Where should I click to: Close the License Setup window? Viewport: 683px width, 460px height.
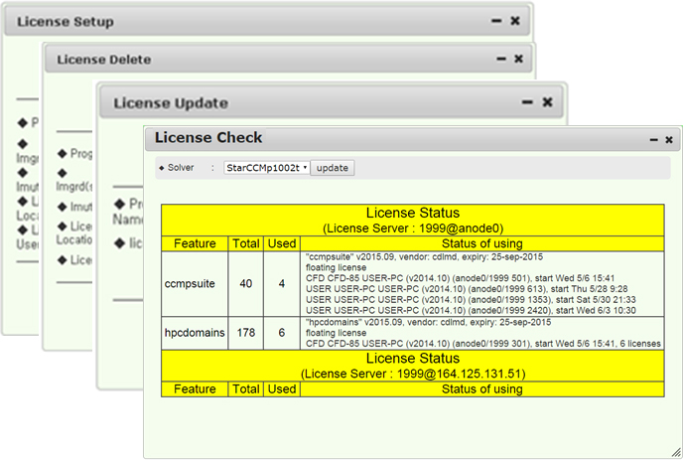click(x=515, y=21)
